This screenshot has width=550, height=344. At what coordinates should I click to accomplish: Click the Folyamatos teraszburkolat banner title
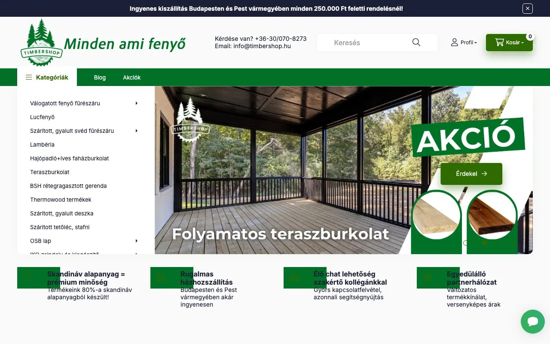[280, 234]
